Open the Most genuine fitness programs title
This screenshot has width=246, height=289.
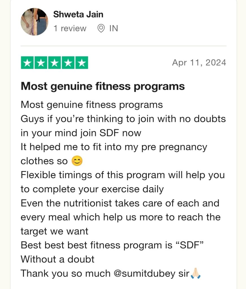[x=103, y=86]
